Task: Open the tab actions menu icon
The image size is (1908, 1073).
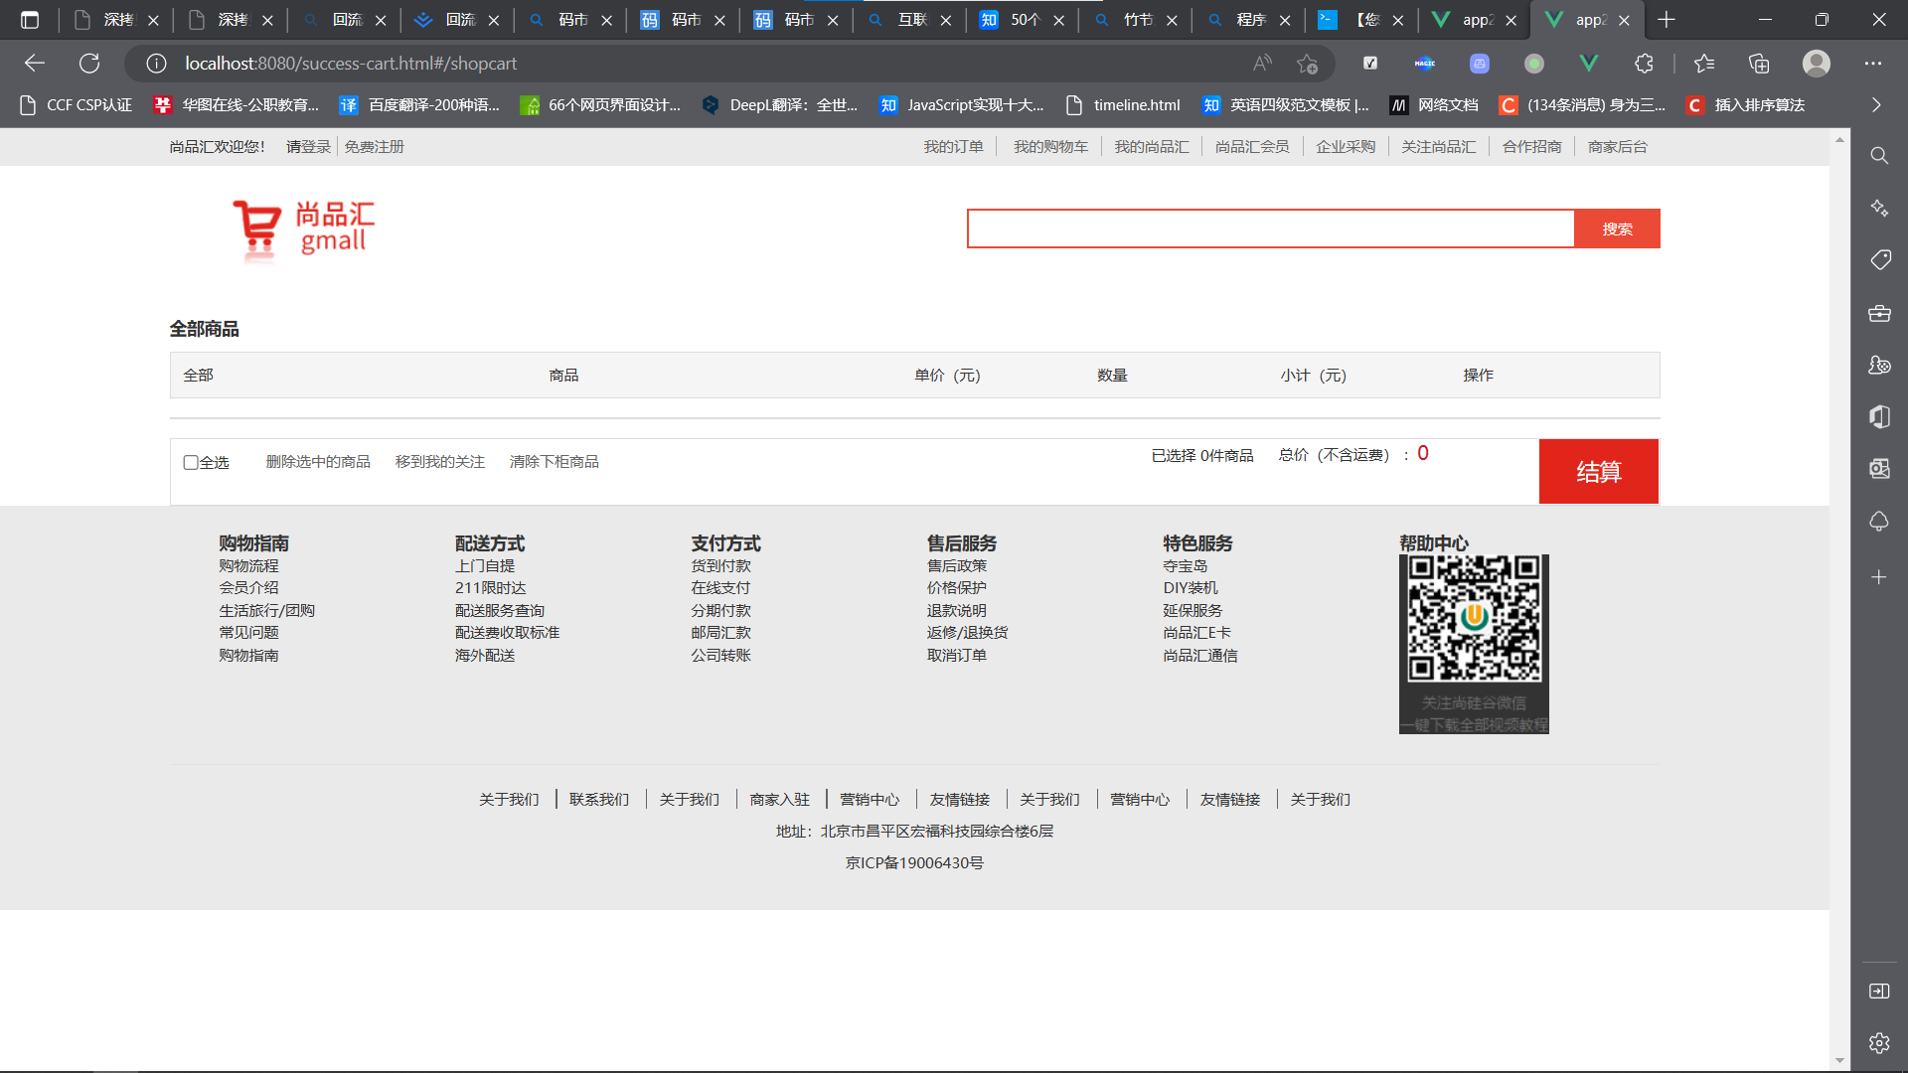Action: (x=30, y=20)
